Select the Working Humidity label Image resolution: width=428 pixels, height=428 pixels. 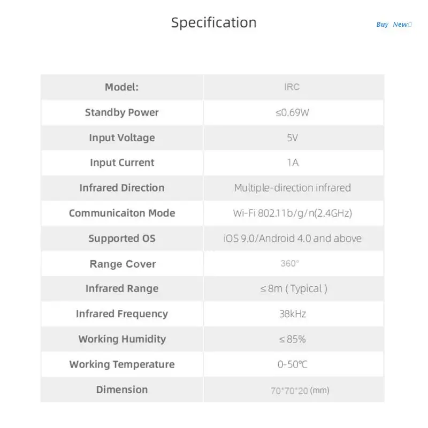click(122, 339)
